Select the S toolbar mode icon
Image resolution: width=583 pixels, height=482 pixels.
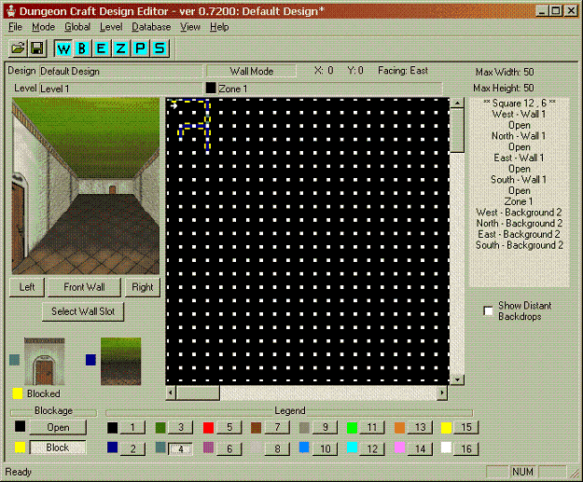[x=161, y=48]
